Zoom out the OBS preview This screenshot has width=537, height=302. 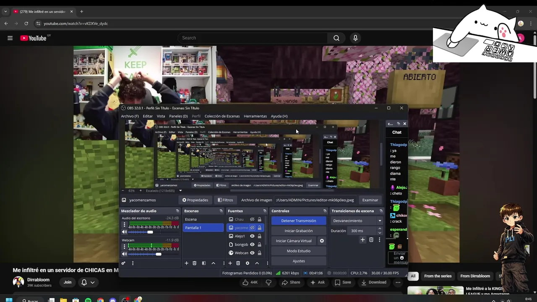(x=123, y=190)
